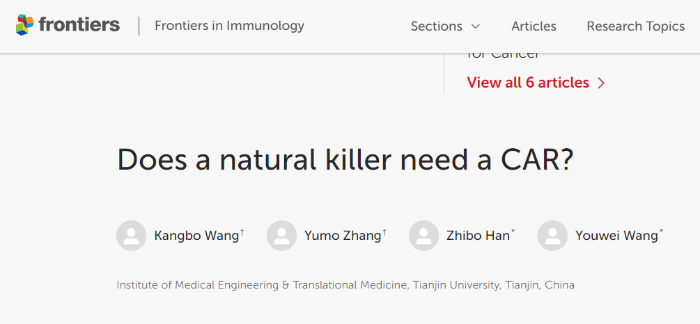The height and width of the screenshot is (324, 700).
Task: Go to the Articles page
Action: (x=534, y=26)
